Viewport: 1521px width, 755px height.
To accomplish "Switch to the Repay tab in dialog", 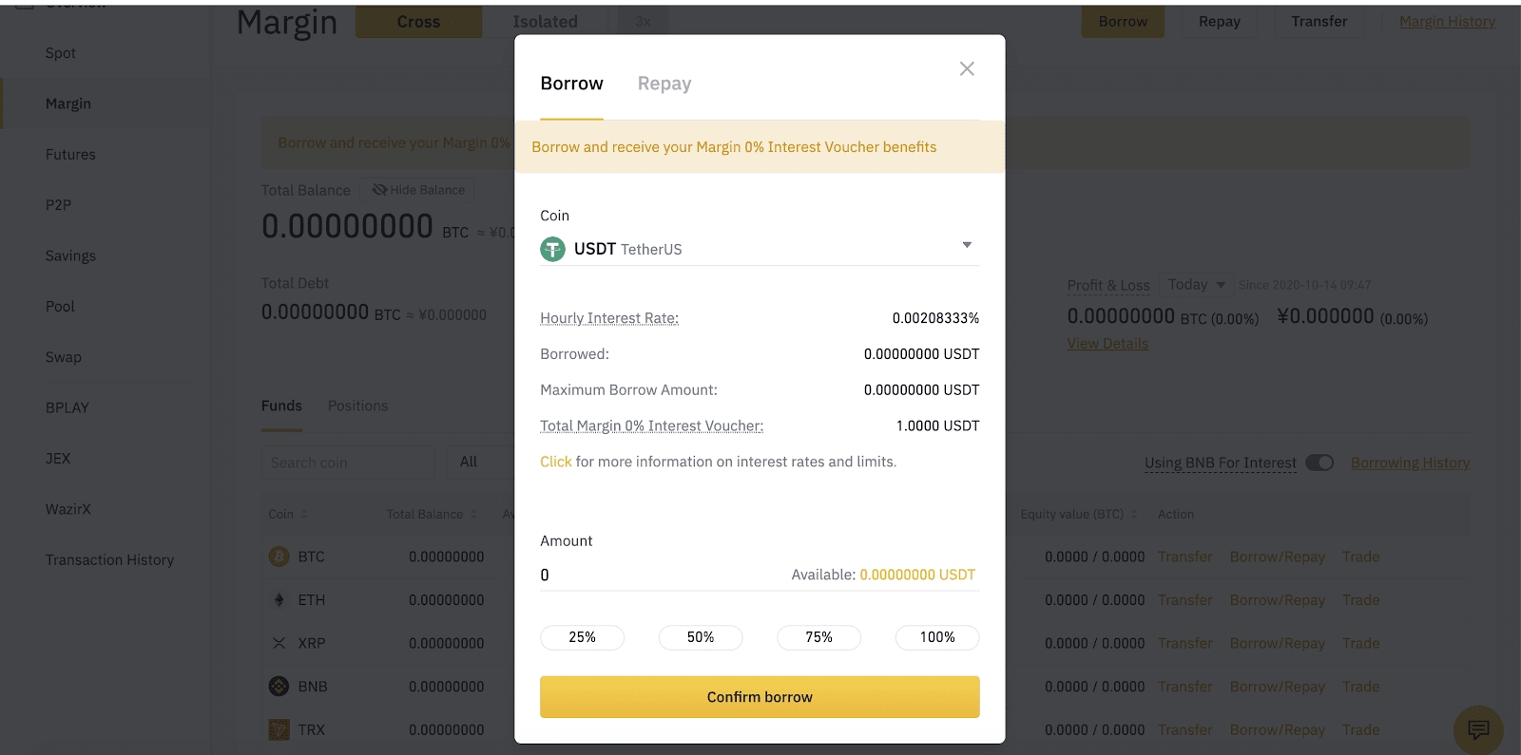I will click(x=664, y=84).
